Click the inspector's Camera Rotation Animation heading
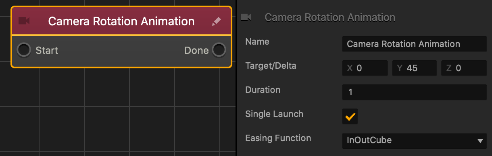 tap(330, 17)
